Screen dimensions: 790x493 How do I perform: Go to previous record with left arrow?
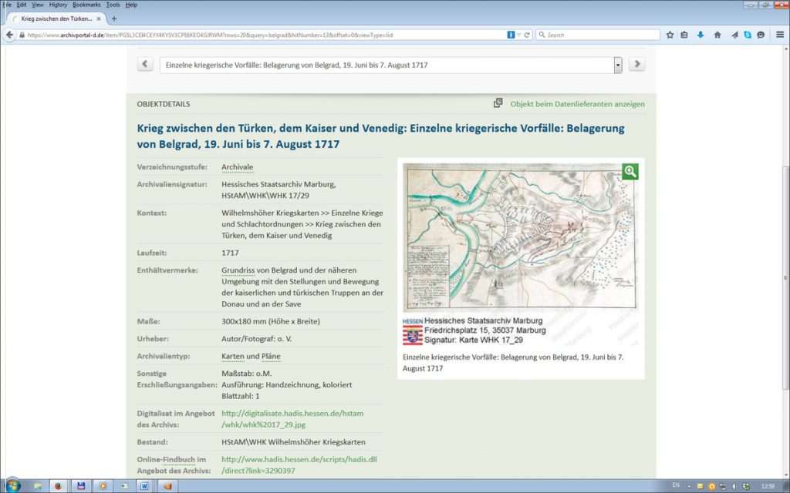click(x=145, y=65)
